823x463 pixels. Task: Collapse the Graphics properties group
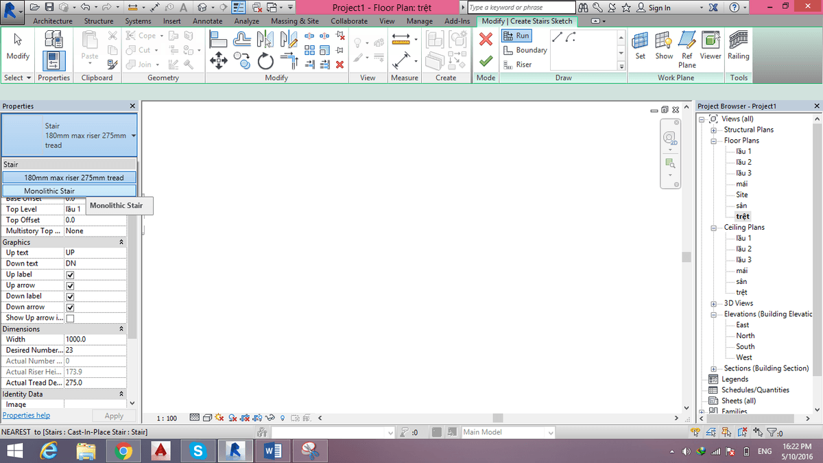(121, 242)
